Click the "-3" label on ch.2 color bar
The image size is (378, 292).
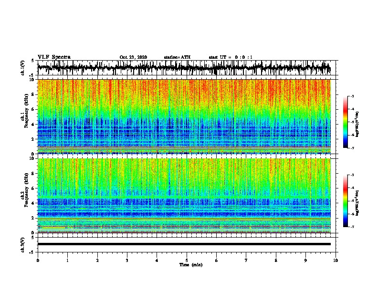(x=352, y=175)
